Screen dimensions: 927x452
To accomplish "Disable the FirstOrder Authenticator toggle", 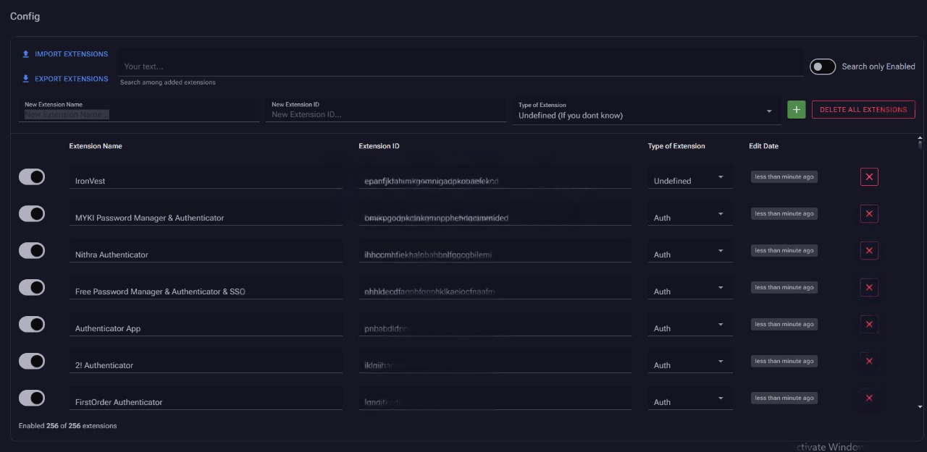I will coord(32,398).
